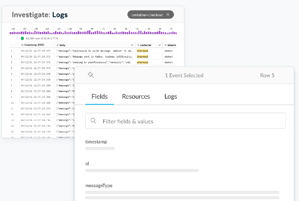This screenshot has width=299, height=201.
Task: Focus the Filter fields & values box
Action: (x=185, y=120)
